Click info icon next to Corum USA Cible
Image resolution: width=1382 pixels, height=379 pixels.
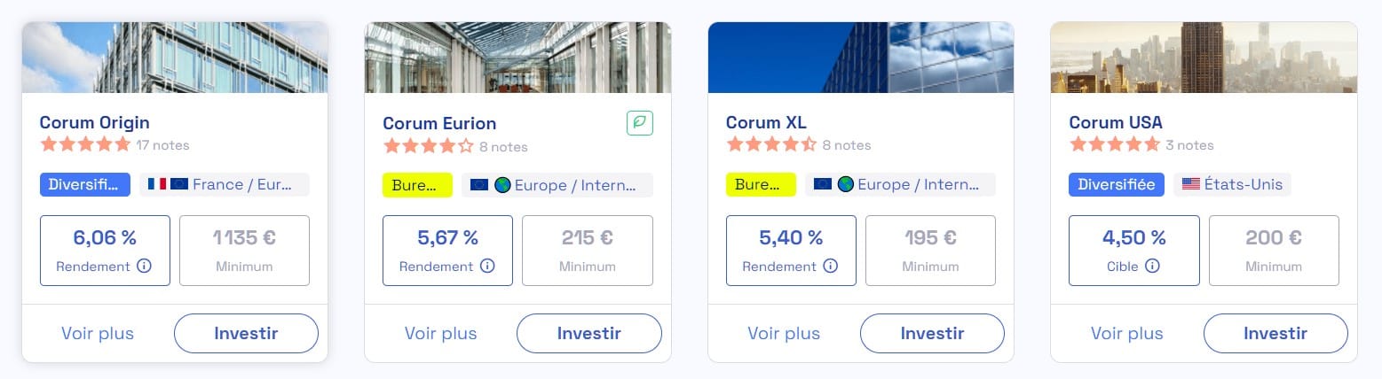1152,266
